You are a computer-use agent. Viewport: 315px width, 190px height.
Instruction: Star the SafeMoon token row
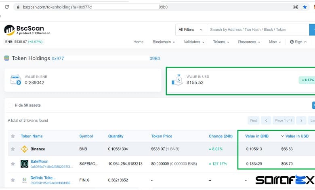coord(13,164)
